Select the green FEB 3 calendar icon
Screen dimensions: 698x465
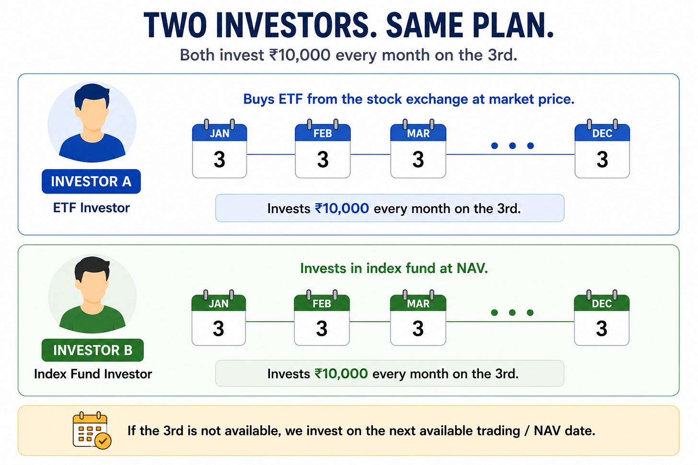322,318
